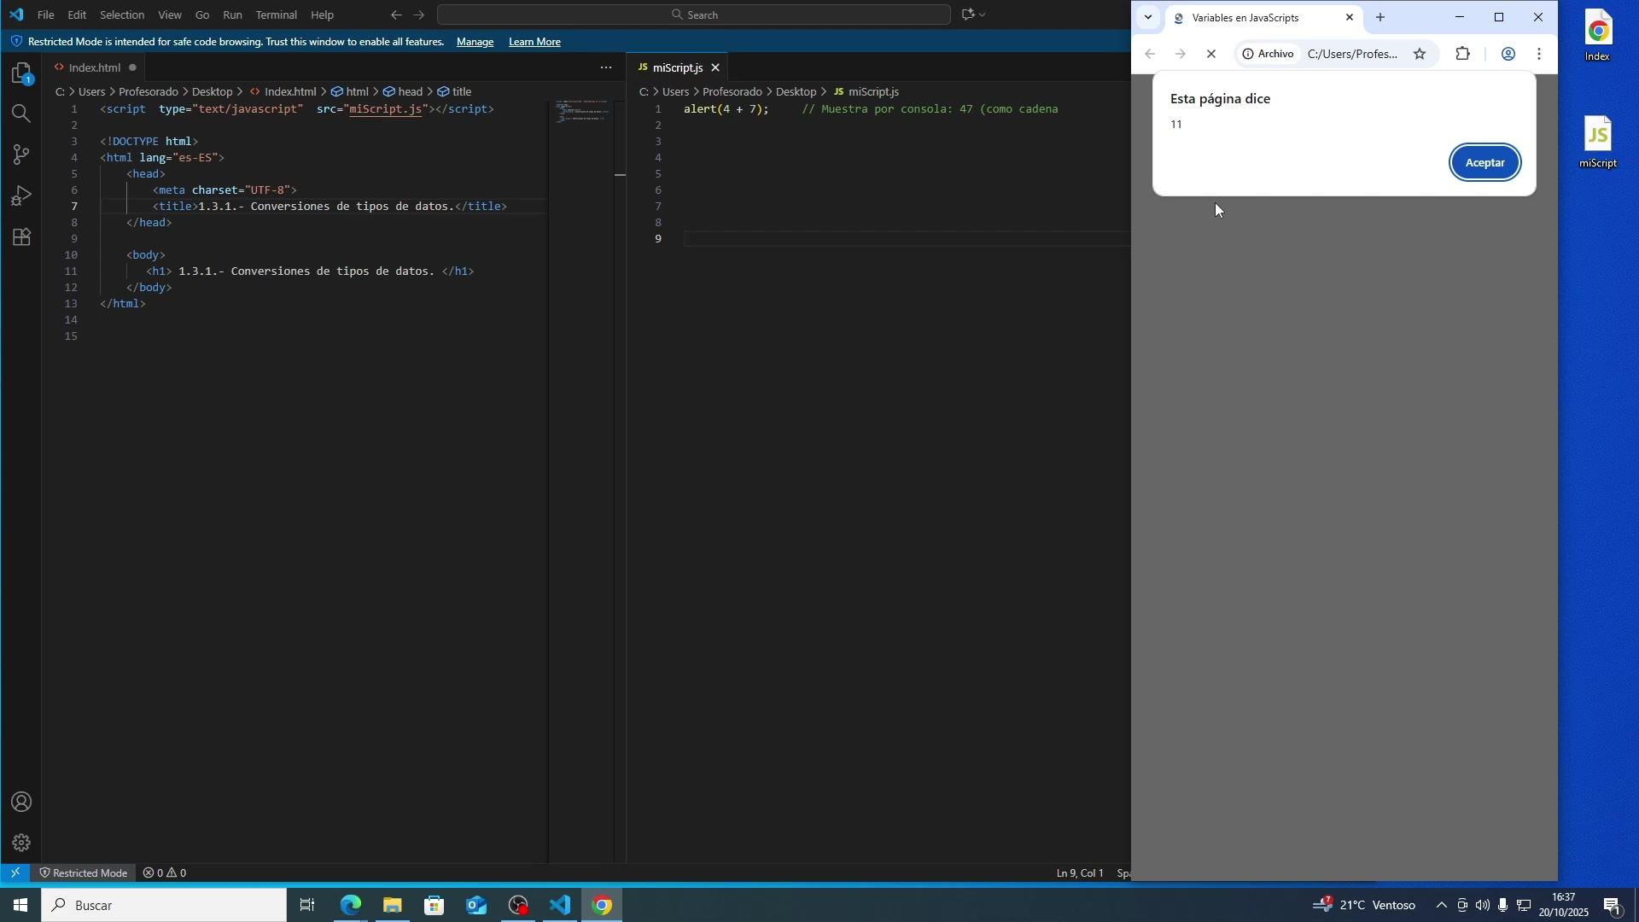Open Task View on the taskbar
The image size is (1639, 922).
click(x=308, y=906)
